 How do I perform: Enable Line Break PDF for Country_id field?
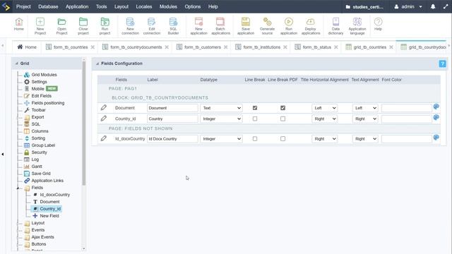(282, 119)
